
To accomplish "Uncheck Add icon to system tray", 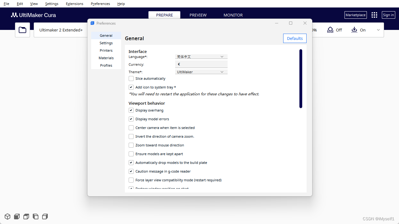I will [x=131, y=87].
